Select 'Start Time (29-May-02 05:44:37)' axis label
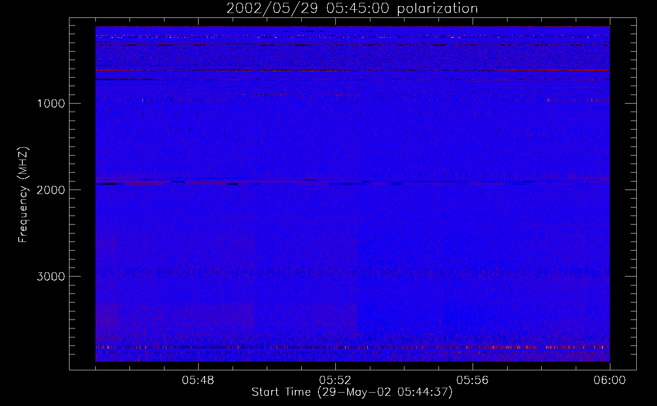The width and height of the screenshot is (657, 406). coord(352,392)
